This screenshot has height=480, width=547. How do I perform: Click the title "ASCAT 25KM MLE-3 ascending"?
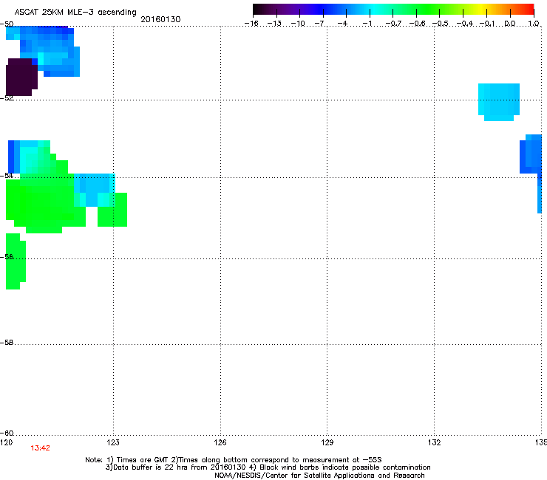coord(75,12)
